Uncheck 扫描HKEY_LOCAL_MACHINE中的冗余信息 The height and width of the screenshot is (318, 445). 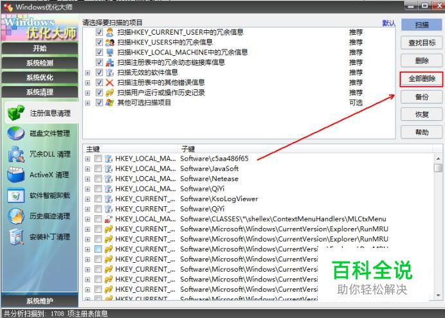(x=99, y=52)
